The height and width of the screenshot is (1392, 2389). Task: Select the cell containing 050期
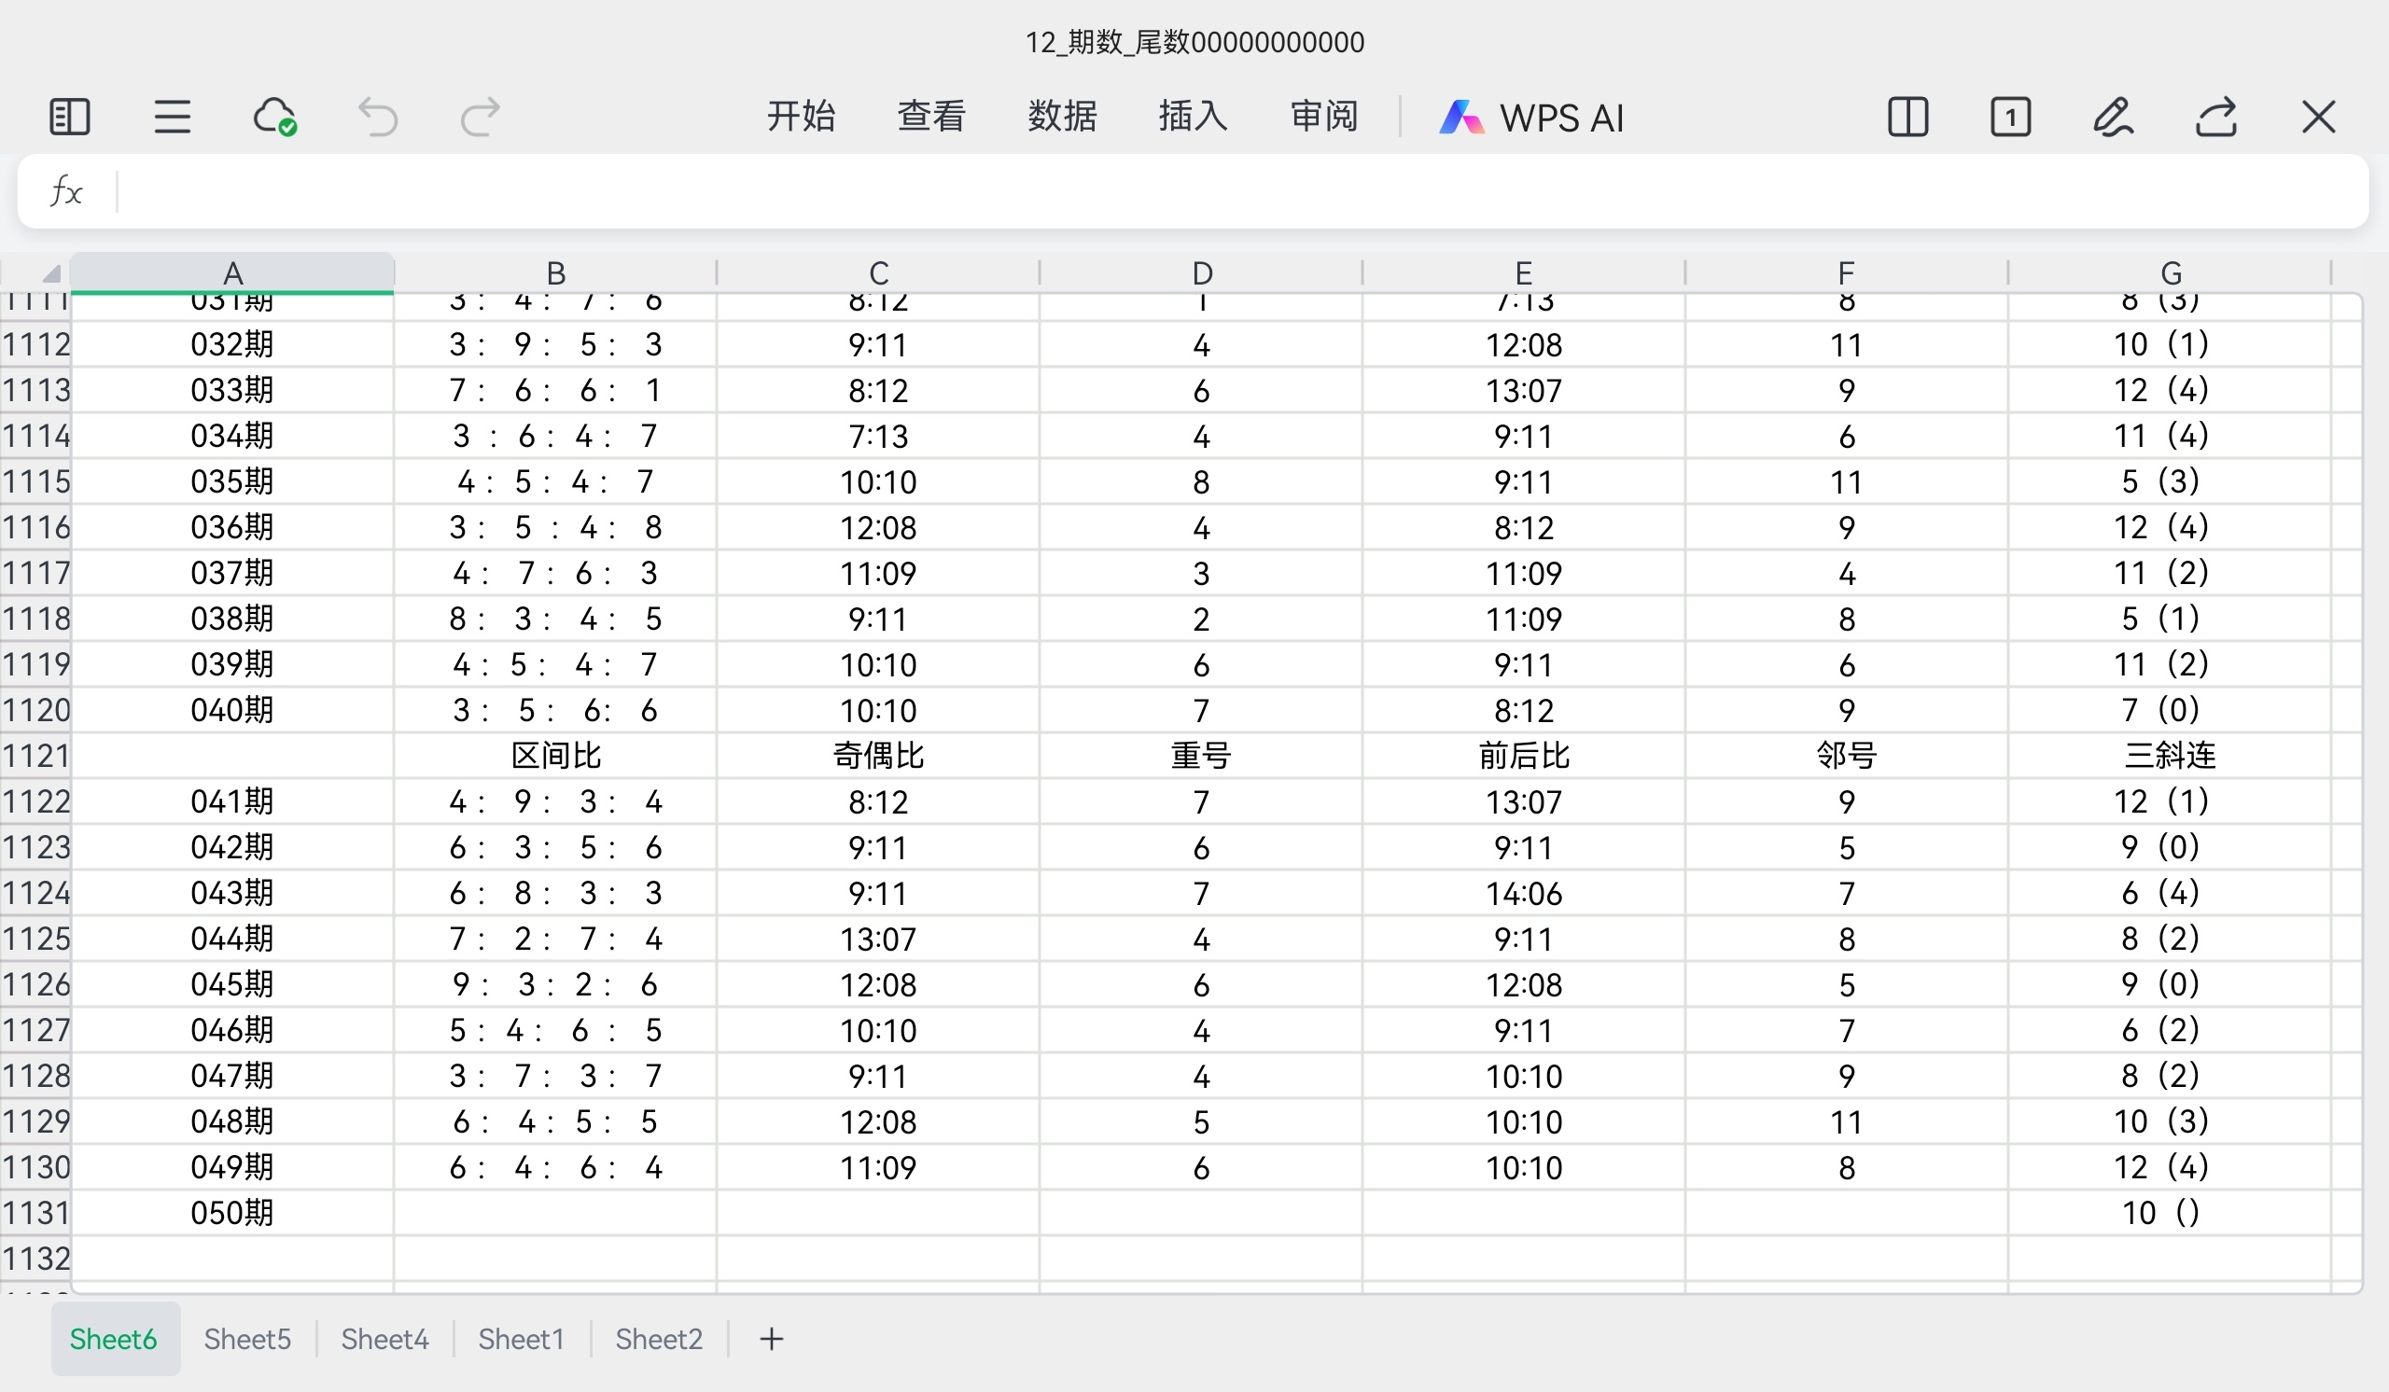[x=232, y=1213]
